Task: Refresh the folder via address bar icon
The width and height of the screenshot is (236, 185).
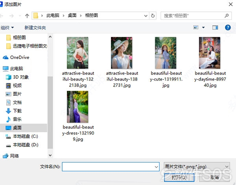Action: point(153,16)
